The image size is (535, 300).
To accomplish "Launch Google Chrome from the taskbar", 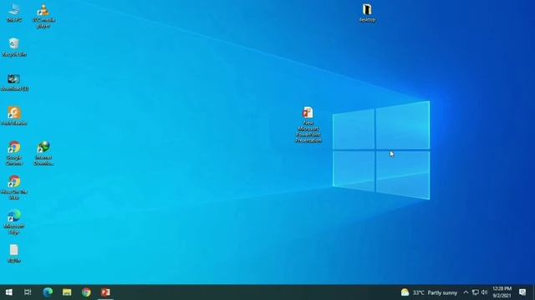I will [x=86, y=292].
